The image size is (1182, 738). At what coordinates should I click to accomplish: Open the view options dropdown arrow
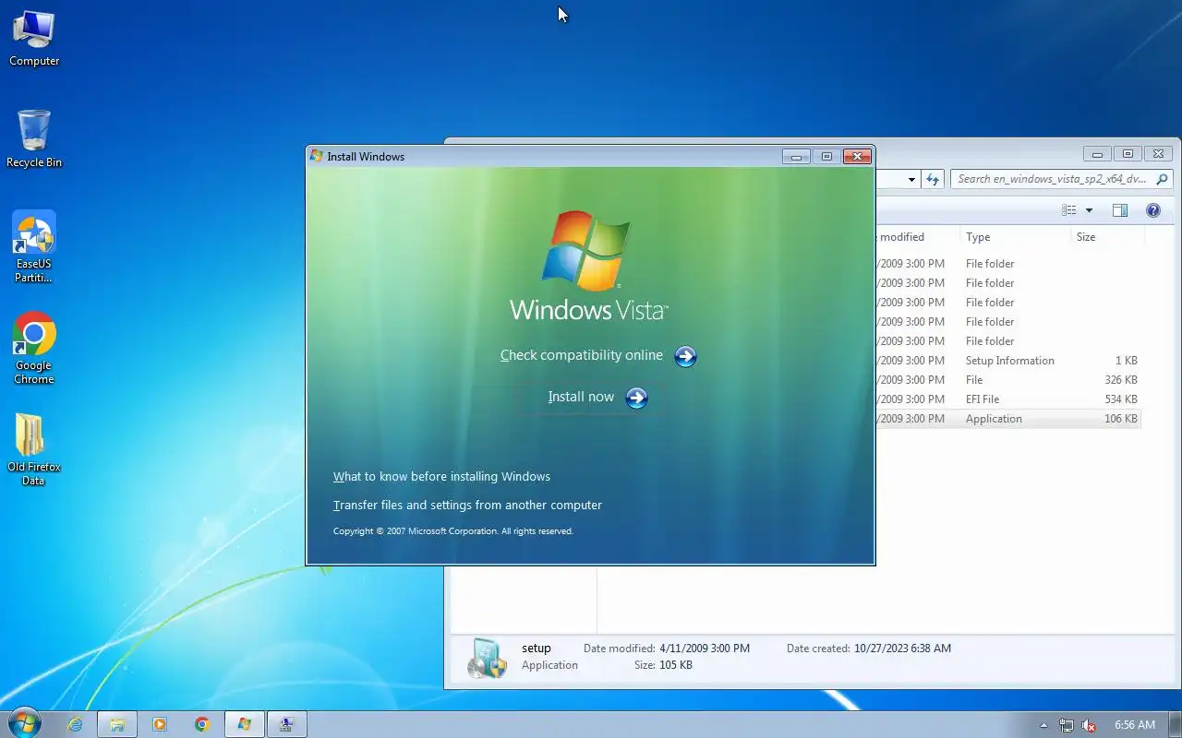click(x=1089, y=210)
